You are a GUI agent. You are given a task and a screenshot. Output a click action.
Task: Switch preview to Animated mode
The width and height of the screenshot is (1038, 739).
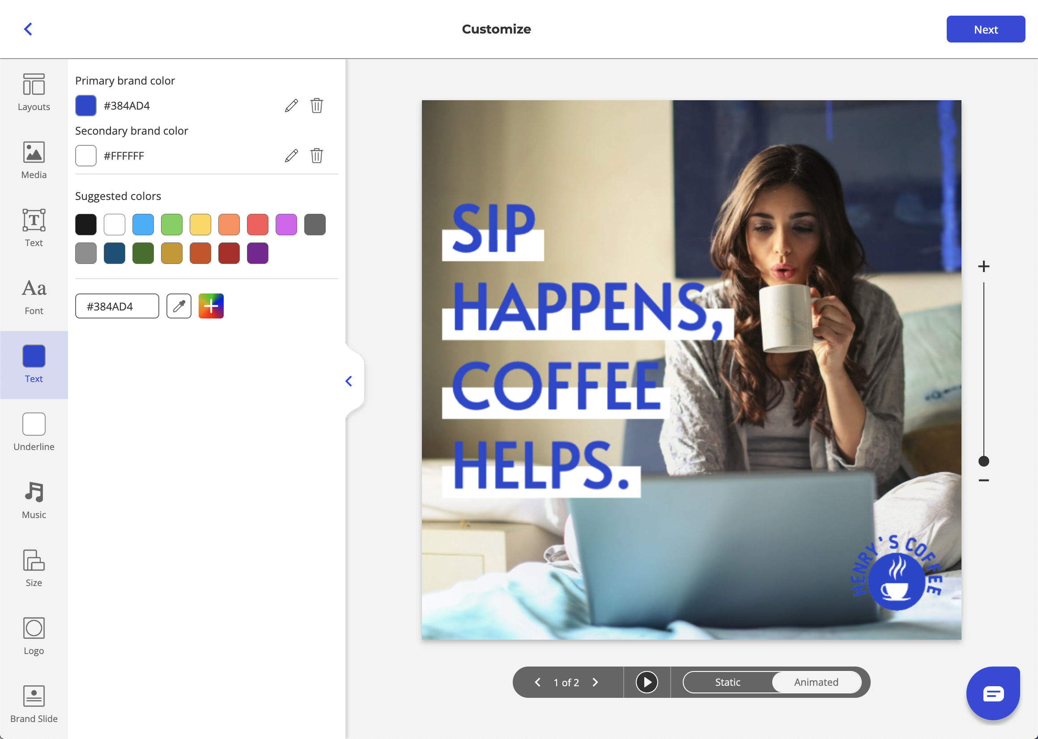816,682
